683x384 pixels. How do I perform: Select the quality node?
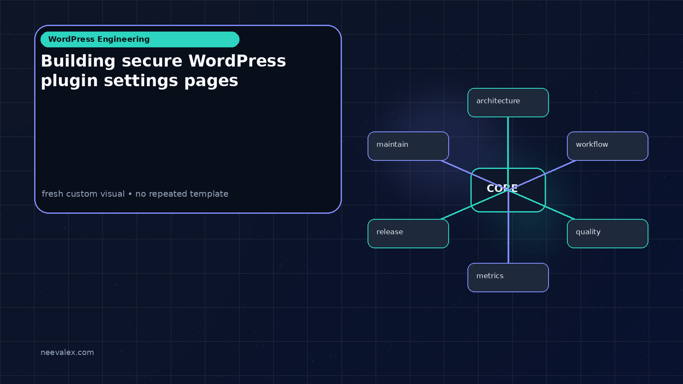(607, 233)
